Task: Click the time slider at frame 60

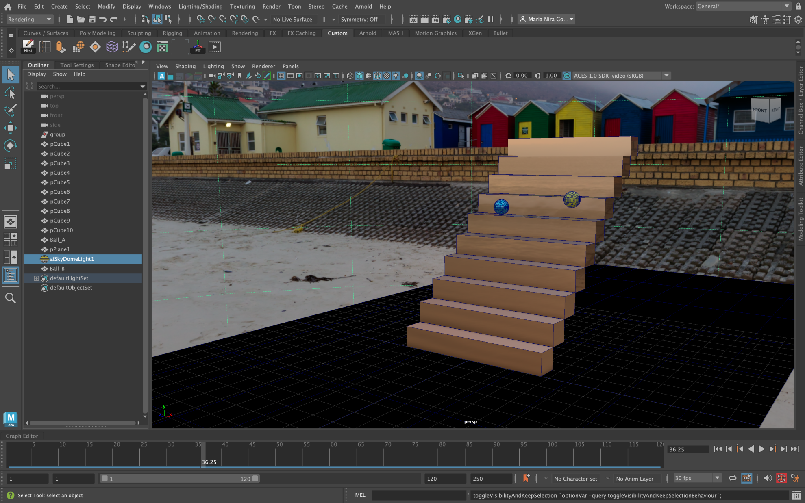Action: pyautogui.click(x=330, y=455)
